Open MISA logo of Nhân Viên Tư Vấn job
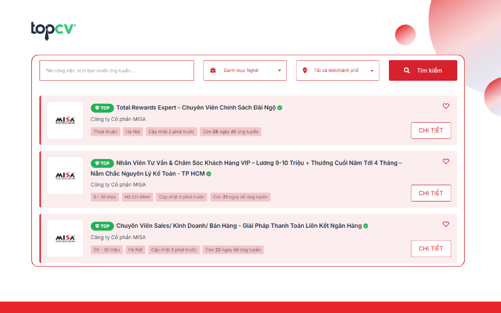 click(65, 175)
